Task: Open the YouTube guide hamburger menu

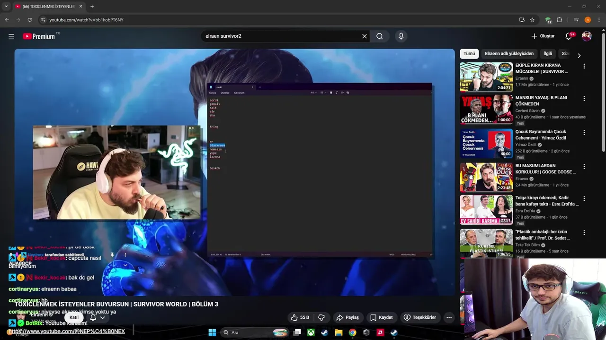Action: tap(11, 36)
